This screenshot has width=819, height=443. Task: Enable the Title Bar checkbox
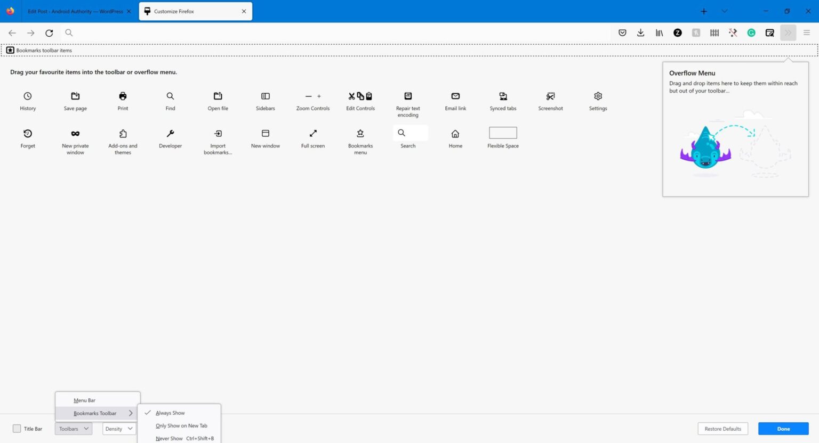[15, 429]
